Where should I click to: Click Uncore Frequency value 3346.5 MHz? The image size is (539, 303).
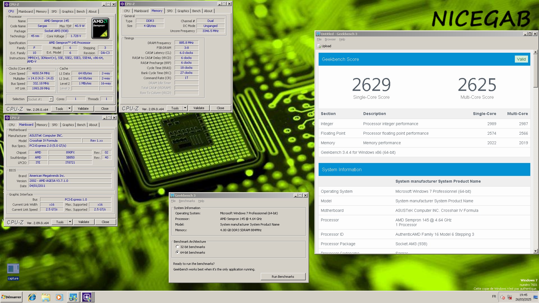click(211, 31)
